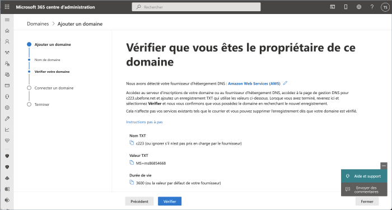The height and width of the screenshot is (210, 392).
Task: Copy the Valeur TXT MS= value
Action: pos(132,163)
